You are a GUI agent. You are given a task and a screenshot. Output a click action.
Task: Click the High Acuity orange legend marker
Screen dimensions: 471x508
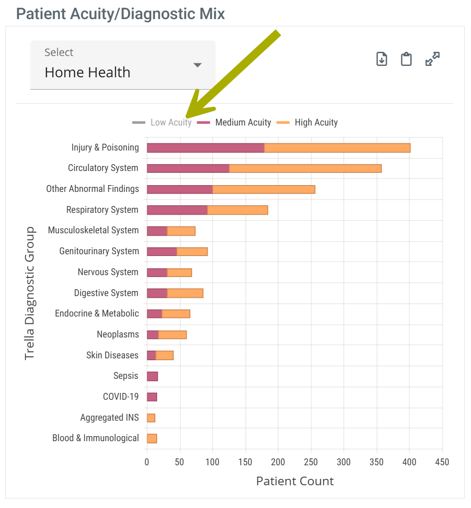283,123
